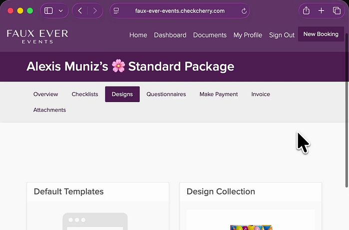Image resolution: width=349 pixels, height=230 pixels.
Task: Switch to the Make Payment tab
Action: 219,94
